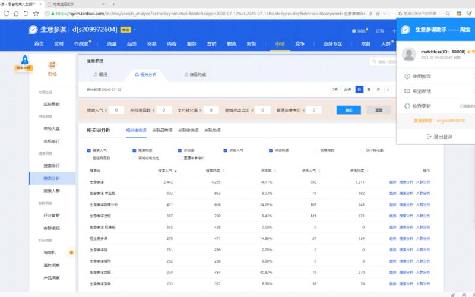This screenshot has height=297, width=475.
Task: Click the blue 确定 confirm button
Action: 349,110
